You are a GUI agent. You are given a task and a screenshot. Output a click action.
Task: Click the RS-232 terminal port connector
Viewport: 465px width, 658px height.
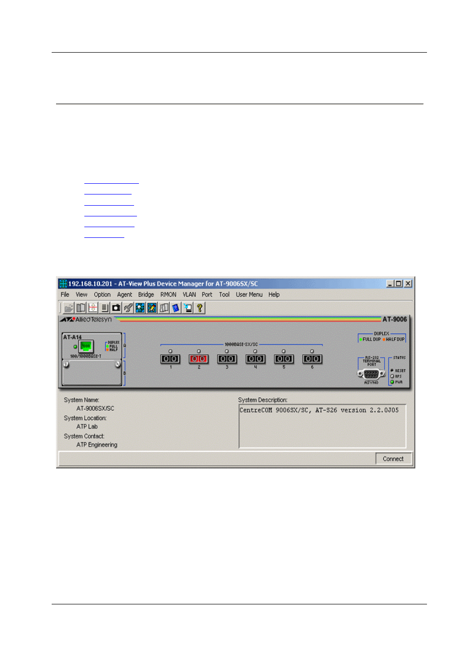(x=371, y=374)
